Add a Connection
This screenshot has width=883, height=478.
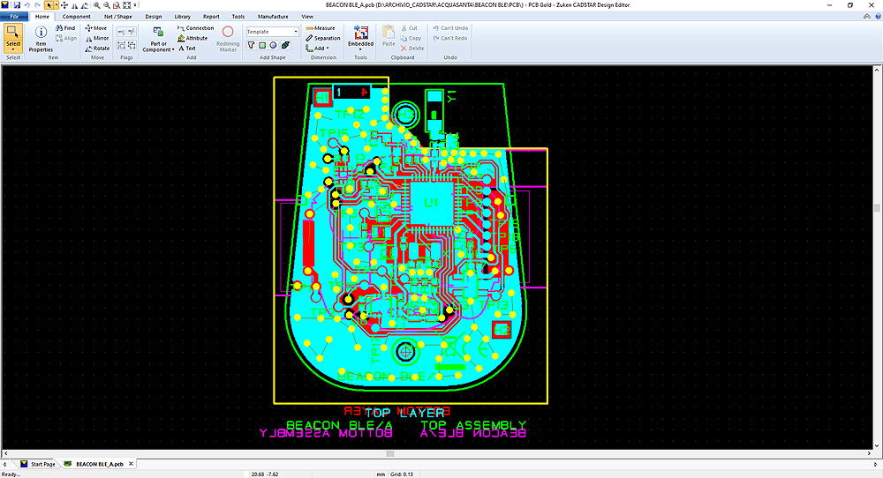[195, 28]
